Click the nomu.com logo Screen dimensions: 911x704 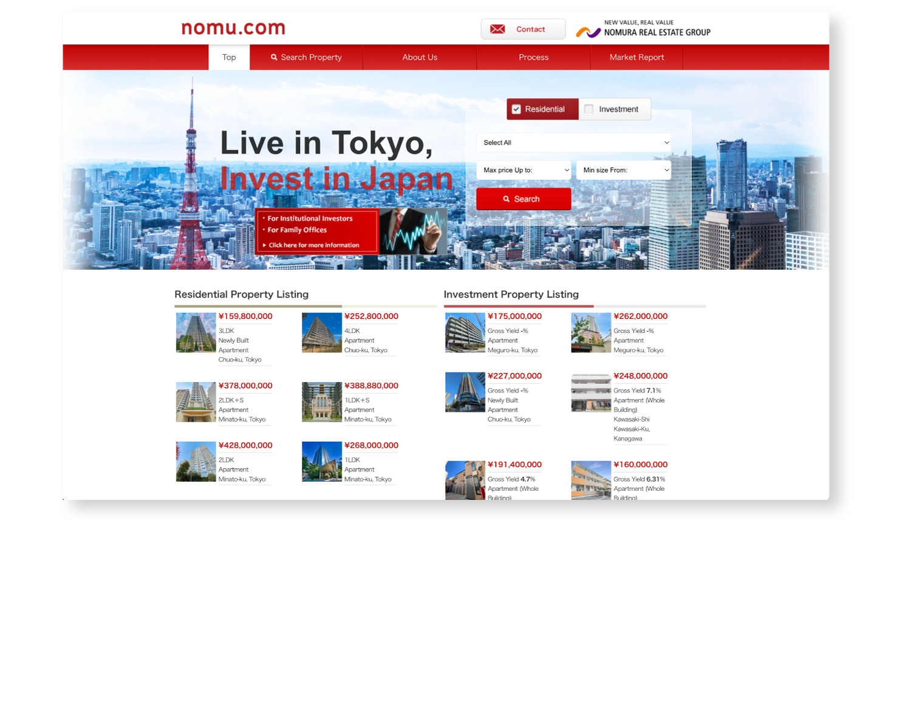[x=233, y=28]
